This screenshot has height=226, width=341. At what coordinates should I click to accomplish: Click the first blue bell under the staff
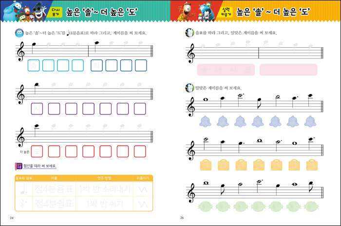[x=204, y=121]
